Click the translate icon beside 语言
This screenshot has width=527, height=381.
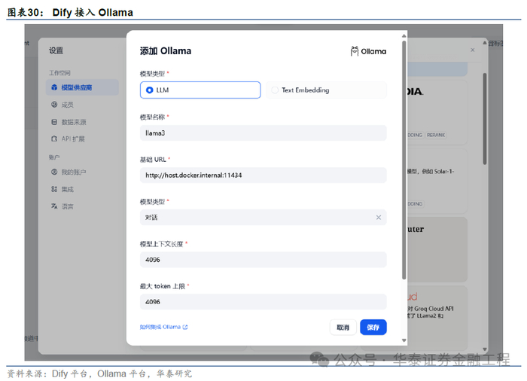click(x=54, y=206)
